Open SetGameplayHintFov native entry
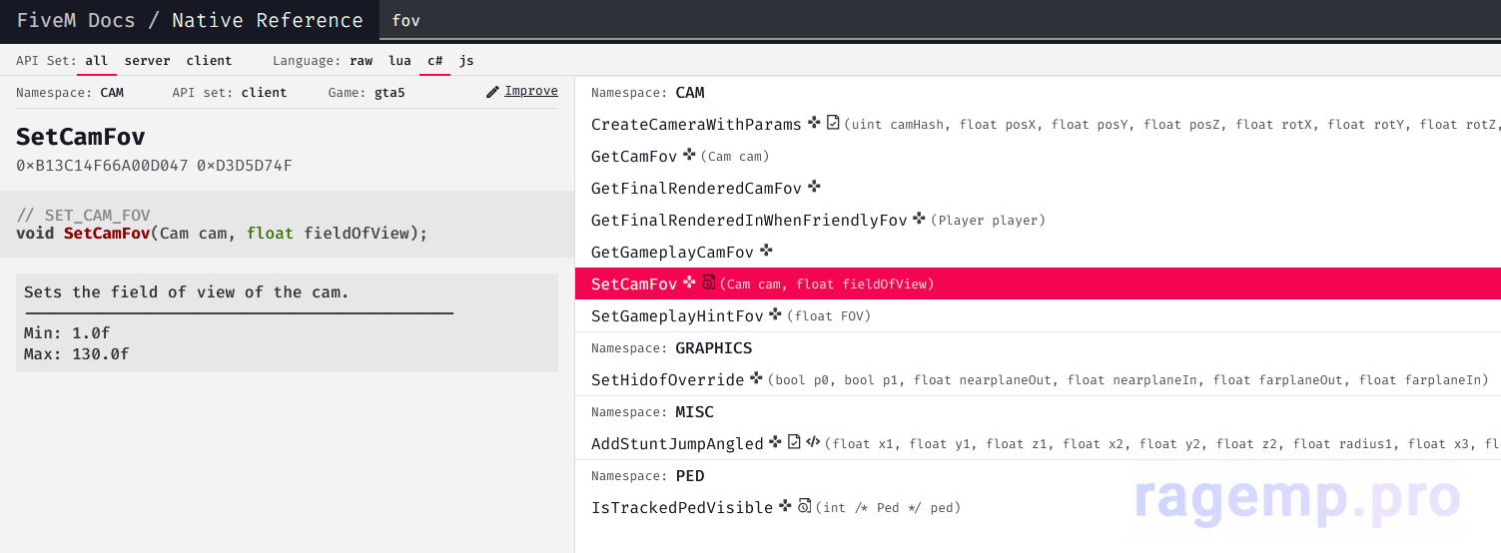 click(677, 315)
